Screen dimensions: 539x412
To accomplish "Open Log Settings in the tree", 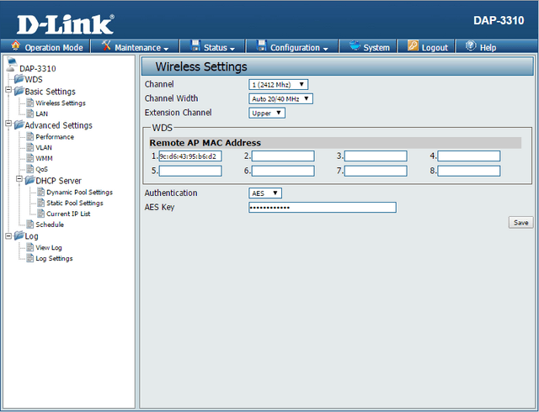I will coord(54,258).
